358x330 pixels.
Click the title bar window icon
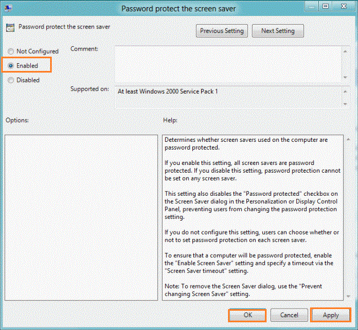coord(8,8)
